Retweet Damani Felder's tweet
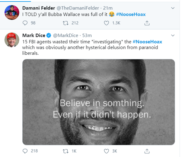The height and width of the screenshot is (157, 182). (66, 23)
